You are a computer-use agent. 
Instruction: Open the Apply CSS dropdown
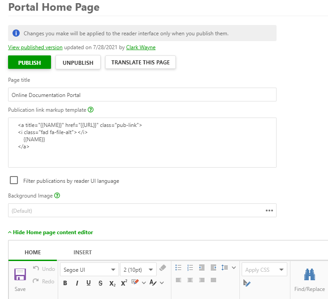tap(264, 270)
